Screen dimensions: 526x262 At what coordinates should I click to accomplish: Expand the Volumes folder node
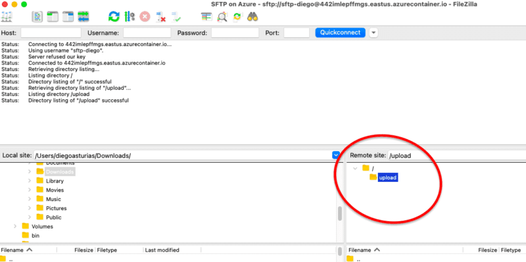14,226
